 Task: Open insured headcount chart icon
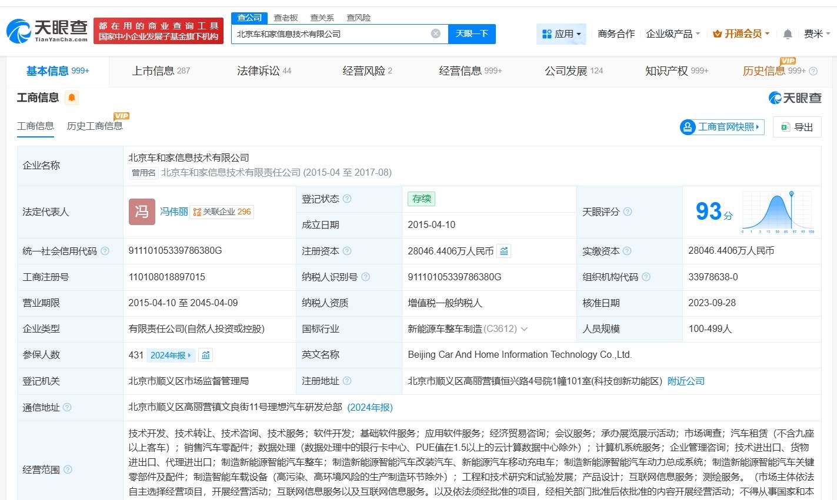click(205, 355)
